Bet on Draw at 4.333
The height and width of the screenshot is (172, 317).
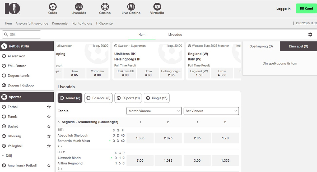(222, 73)
